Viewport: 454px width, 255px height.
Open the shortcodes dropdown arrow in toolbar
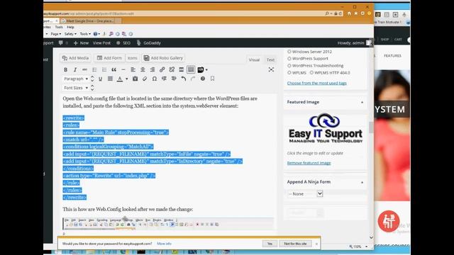[x=206, y=69]
